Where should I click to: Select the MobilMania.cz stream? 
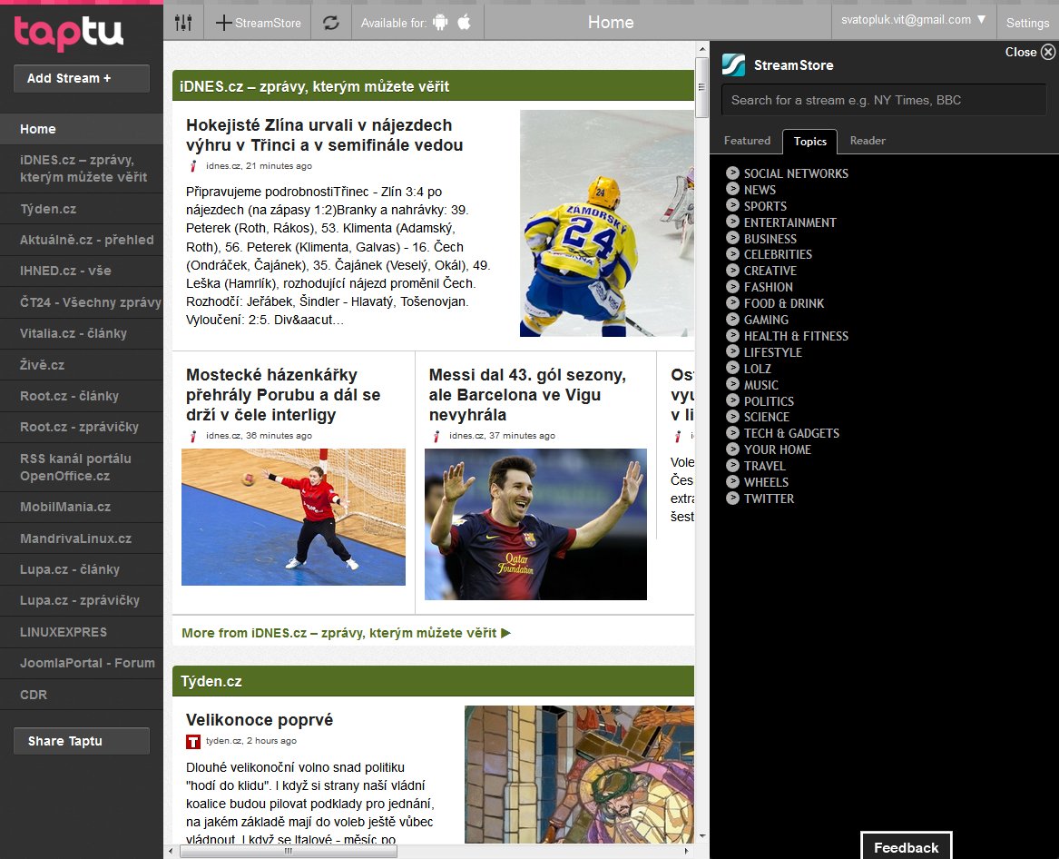(x=81, y=507)
